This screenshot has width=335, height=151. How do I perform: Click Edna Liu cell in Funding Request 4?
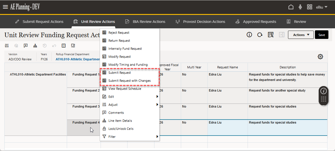(x=228, y=128)
